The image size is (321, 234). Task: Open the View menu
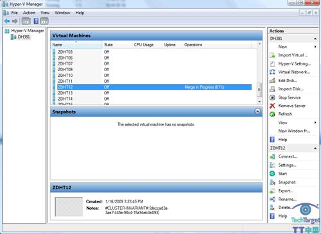pyautogui.click(x=45, y=13)
